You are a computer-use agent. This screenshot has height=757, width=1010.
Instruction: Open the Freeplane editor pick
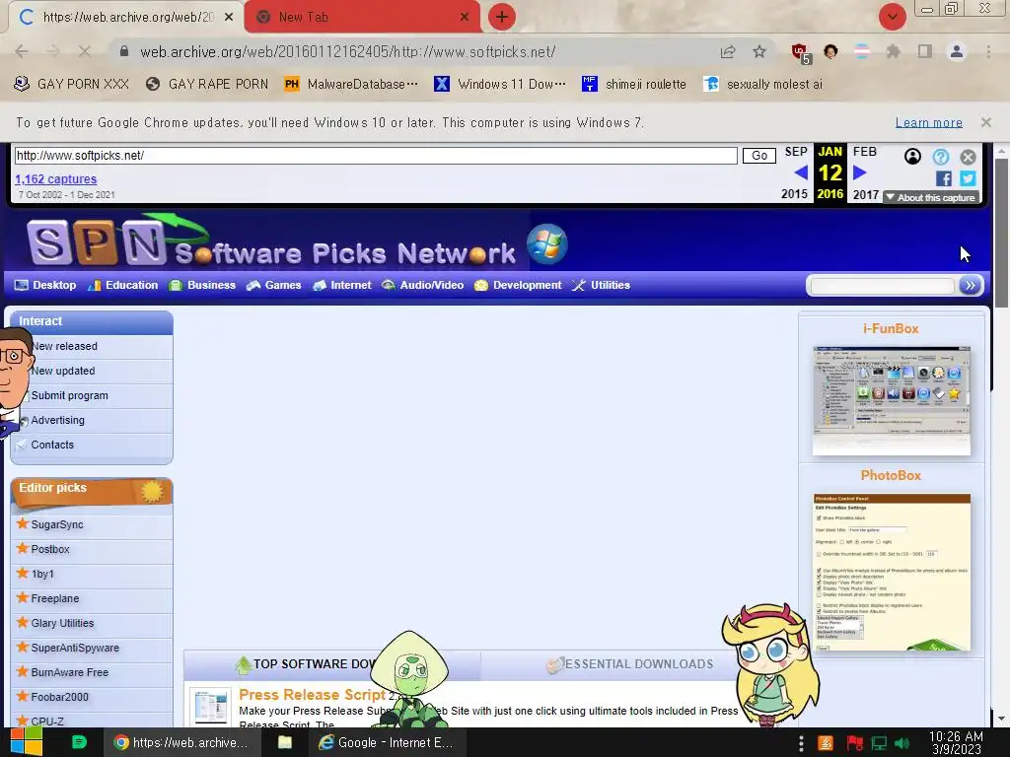(x=55, y=598)
